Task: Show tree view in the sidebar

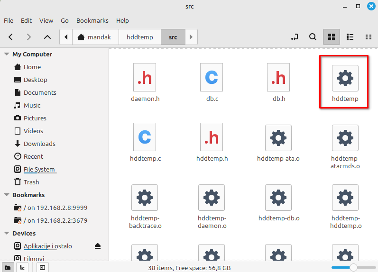Action: (22, 268)
